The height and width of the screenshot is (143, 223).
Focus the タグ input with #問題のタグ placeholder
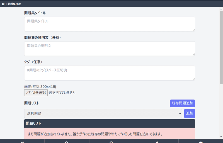(x=110, y=73)
